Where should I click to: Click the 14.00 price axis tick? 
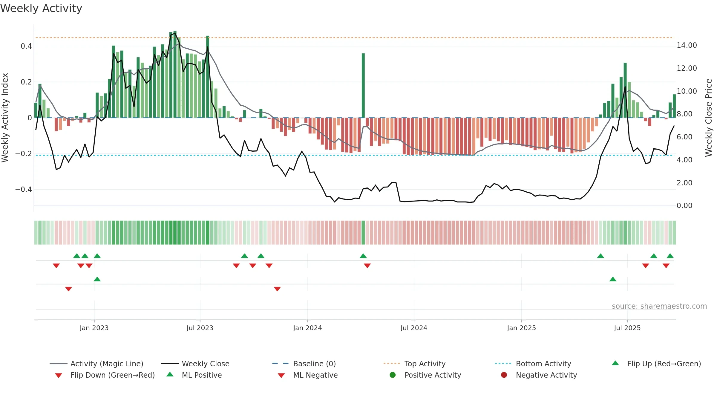click(x=687, y=45)
